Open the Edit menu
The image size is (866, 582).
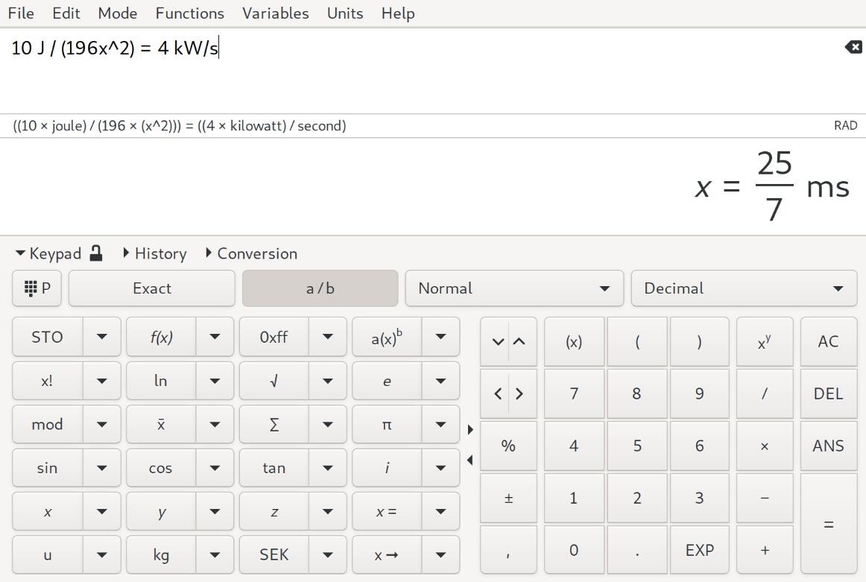[66, 13]
